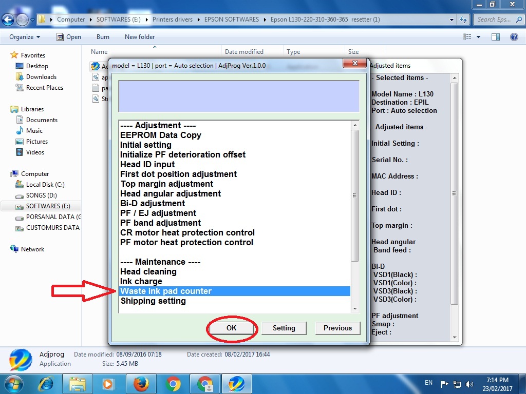Click the volume speaker tray icon
Image resolution: width=526 pixels, height=394 pixels.
pos(469,384)
